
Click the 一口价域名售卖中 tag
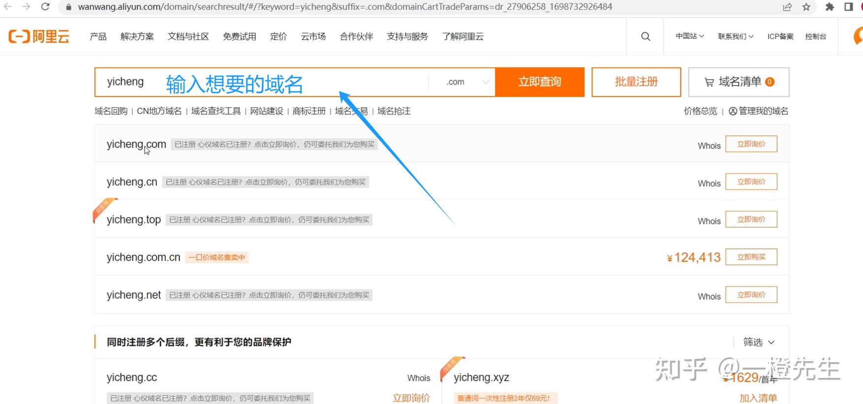coord(216,257)
